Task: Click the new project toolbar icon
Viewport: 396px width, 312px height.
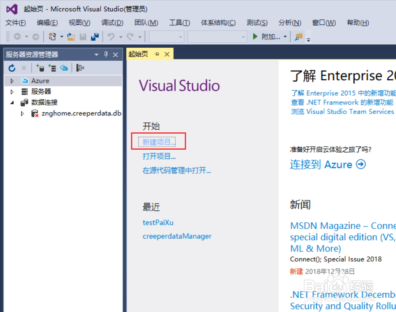Action: click(x=52, y=36)
